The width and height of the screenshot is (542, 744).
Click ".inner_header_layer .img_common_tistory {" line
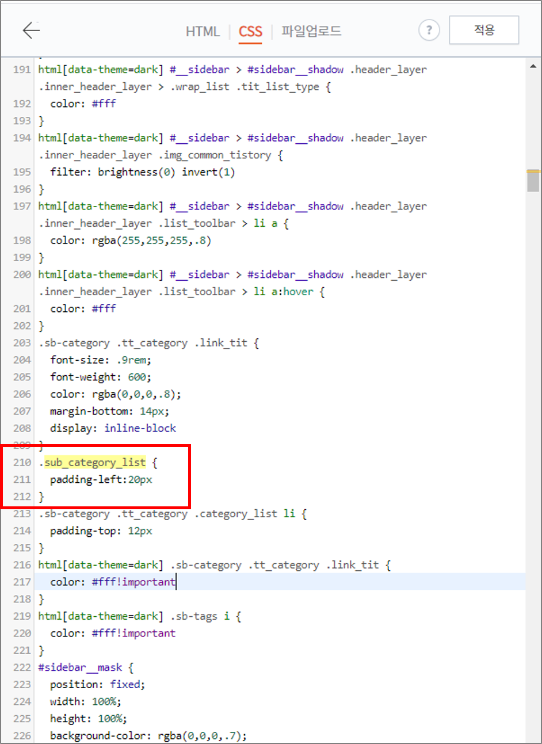pos(161,155)
